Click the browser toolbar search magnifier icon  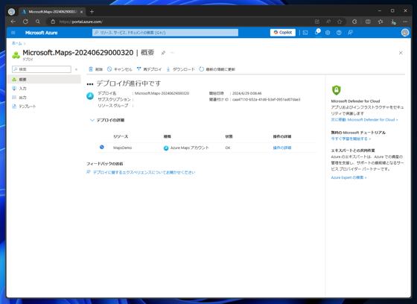[38, 22]
